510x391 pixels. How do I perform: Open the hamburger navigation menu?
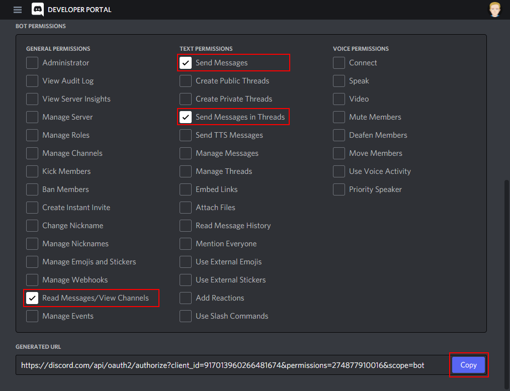coord(18,10)
